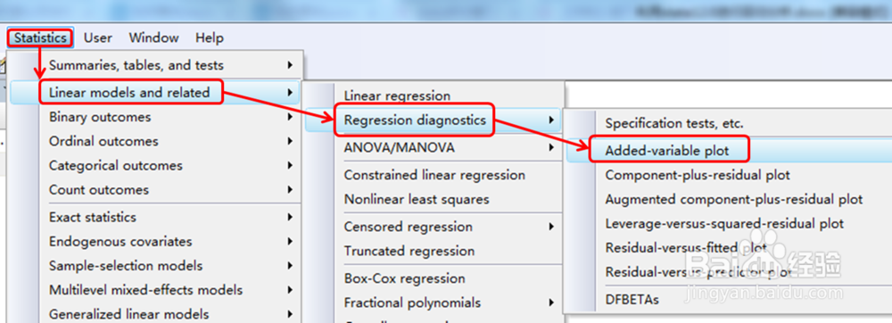Viewport: 892px width, 323px height.
Task: Choose Count outcomes entry
Action: (156, 189)
